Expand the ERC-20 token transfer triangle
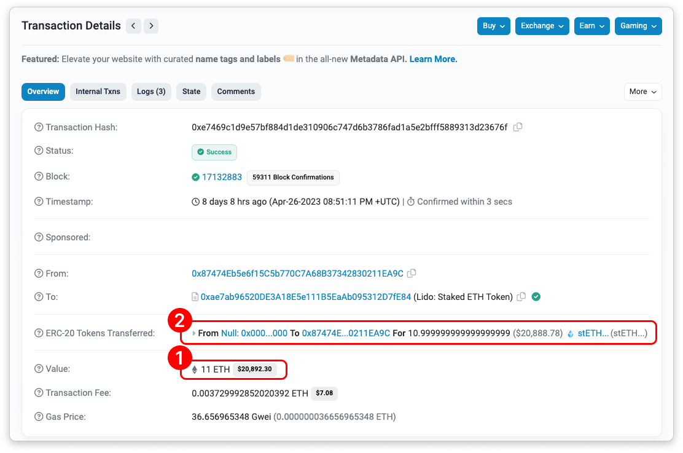The image size is (683, 453). pyautogui.click(x=195, y=333)
